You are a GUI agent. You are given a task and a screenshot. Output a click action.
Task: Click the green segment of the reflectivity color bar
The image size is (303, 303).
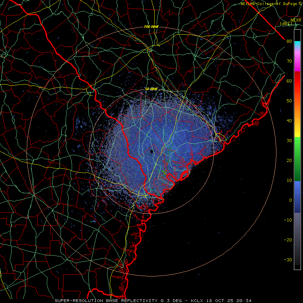click(297, 159)
